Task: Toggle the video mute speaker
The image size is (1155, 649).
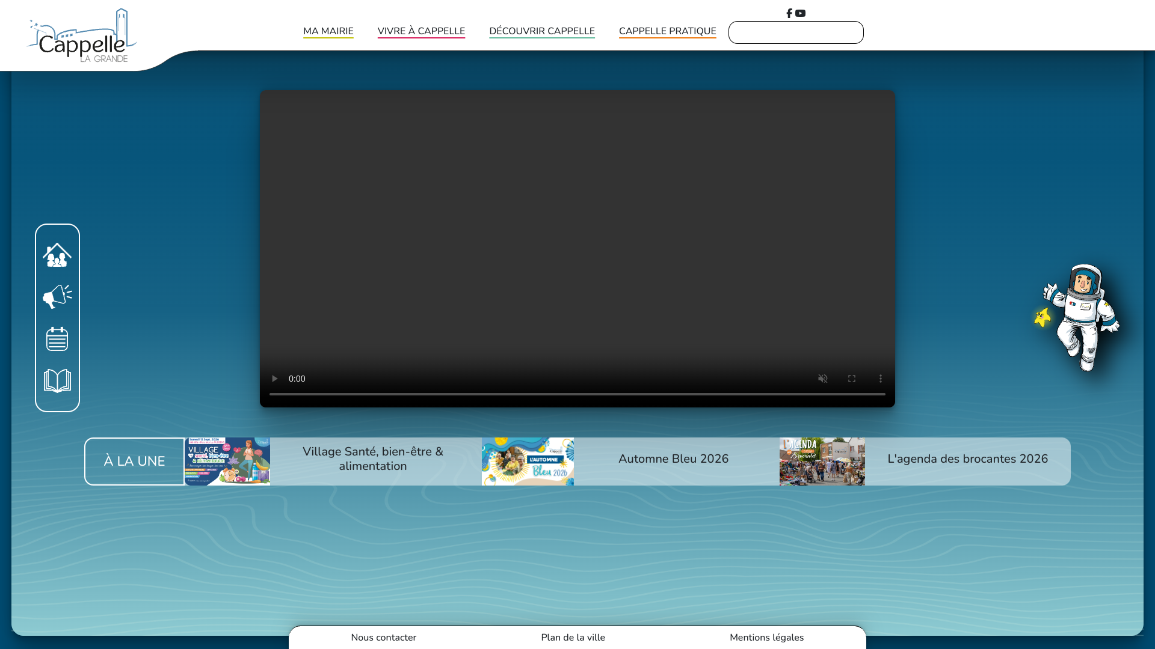Action: point(823,379)
